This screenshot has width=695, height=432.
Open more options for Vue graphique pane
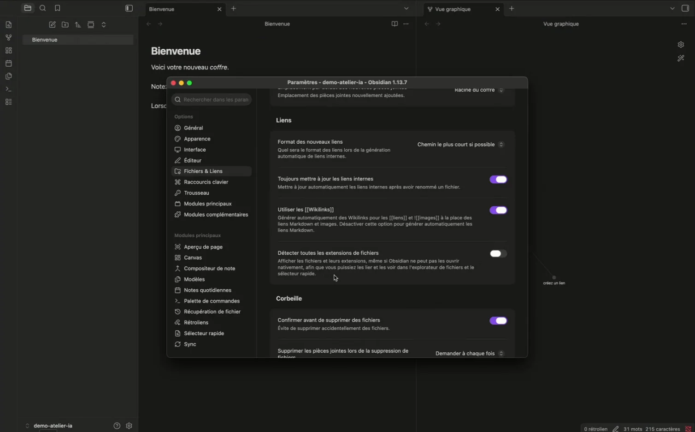click(x=684, y=24)
